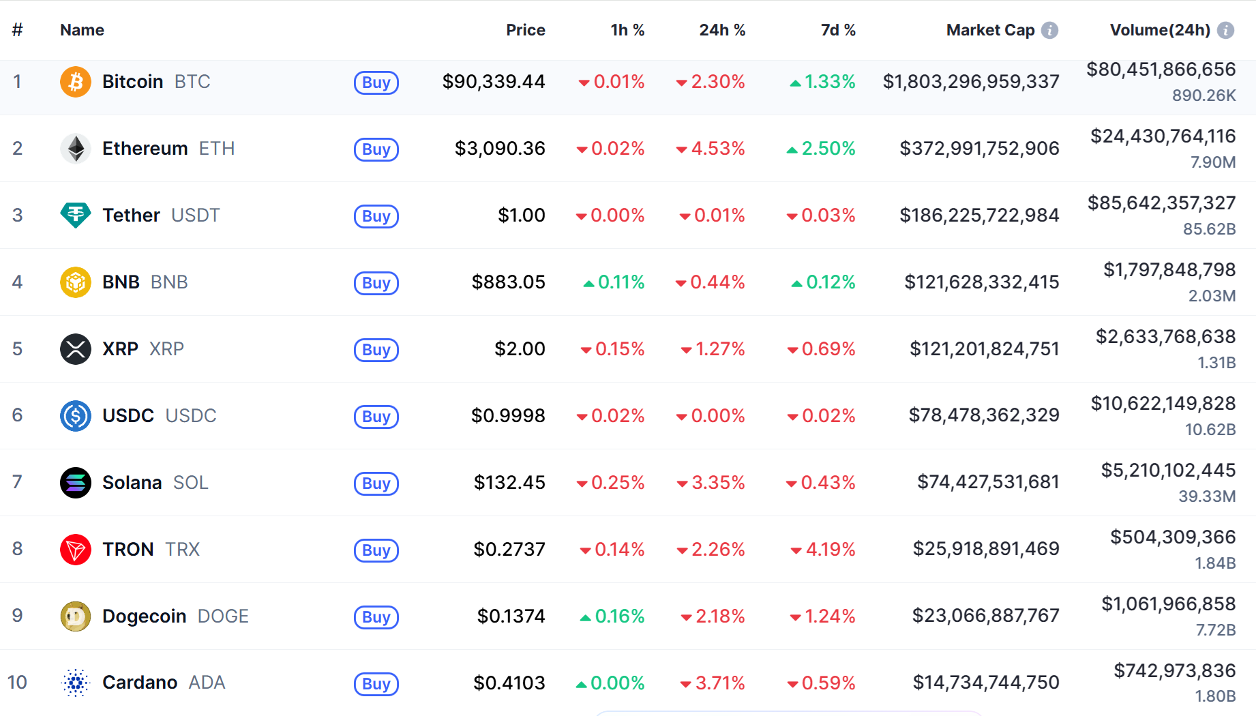Click the Buy button for Tether
The width and height of the screenshot is (1256, 716).
click(x=376, y=216)
